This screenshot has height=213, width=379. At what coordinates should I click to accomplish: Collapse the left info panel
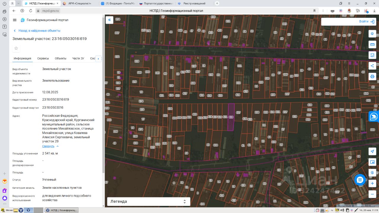pyautogui.click(x=109, y=20)
